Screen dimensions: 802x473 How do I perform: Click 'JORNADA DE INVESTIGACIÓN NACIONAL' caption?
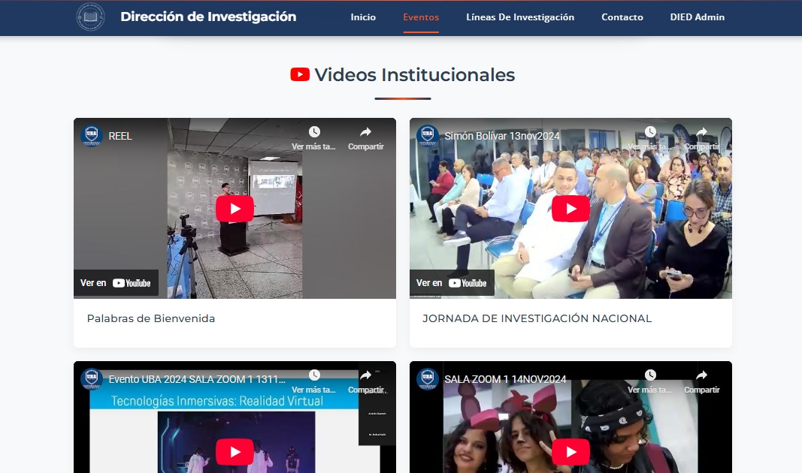pos(537,318)
